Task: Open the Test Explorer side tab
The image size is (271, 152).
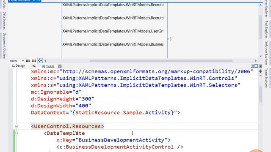Action: (x=266, y=29)
